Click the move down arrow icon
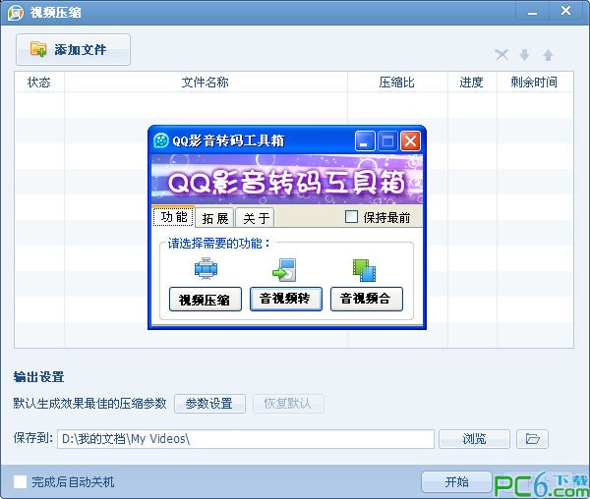This screenshot has height=499, width=590. point(524,55)
